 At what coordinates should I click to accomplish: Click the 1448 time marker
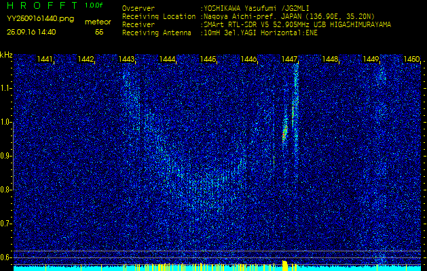330,59
